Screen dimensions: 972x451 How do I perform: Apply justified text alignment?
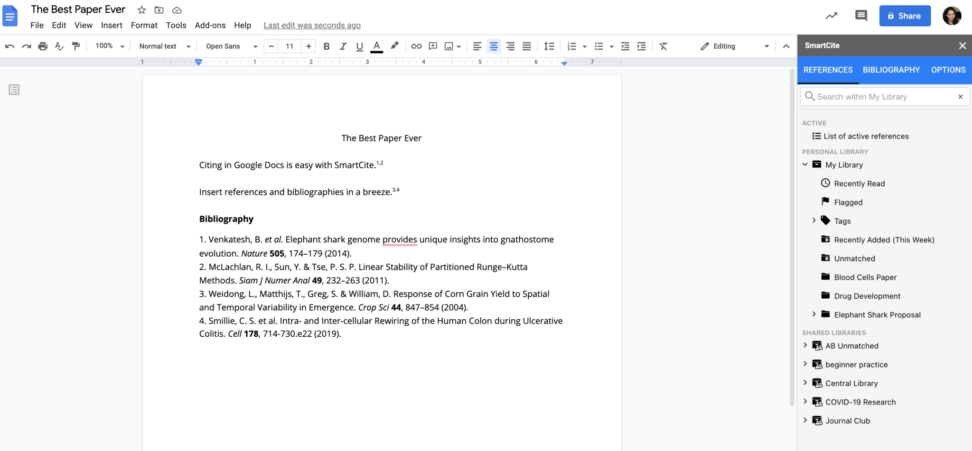coord(526,46)
